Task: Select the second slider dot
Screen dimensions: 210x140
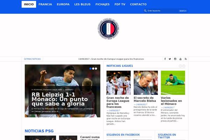Action: click(93, 69)
